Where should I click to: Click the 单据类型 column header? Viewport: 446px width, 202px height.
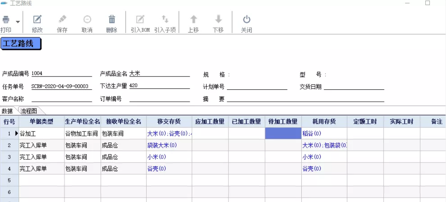41,122
